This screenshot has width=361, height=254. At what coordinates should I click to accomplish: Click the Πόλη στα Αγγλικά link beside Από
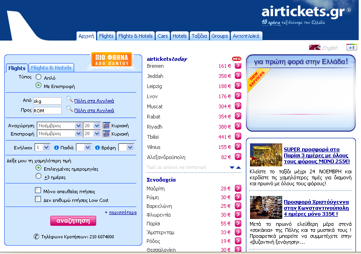(94, 100)
